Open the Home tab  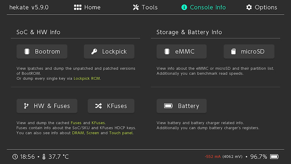tap(87, 7)
